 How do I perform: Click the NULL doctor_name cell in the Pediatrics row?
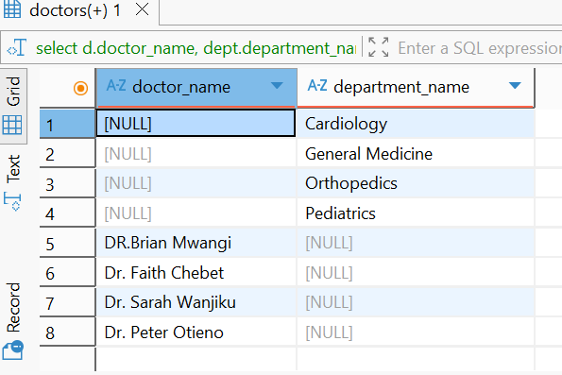pyautogui.click(x=196, y=213)
